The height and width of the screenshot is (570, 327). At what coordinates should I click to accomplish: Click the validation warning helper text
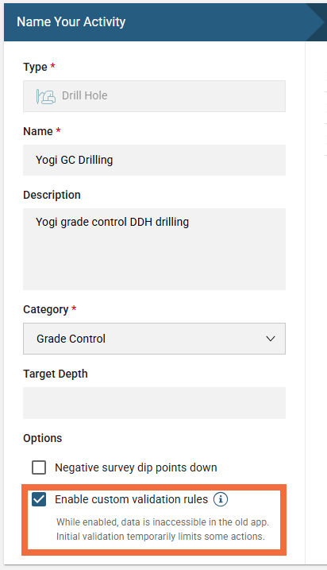click(163, 529)
